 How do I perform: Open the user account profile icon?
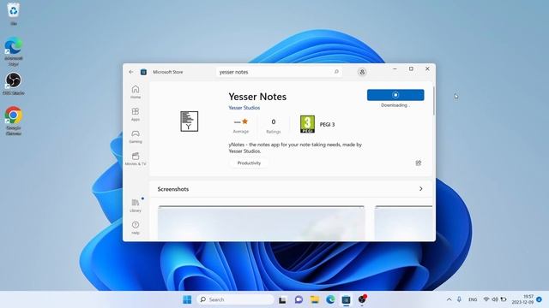362,72
